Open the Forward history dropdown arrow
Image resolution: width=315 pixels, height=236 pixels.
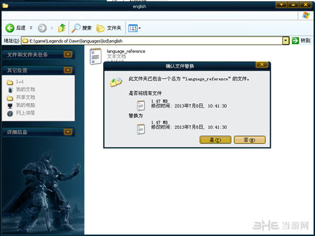[x=52, y=28]
